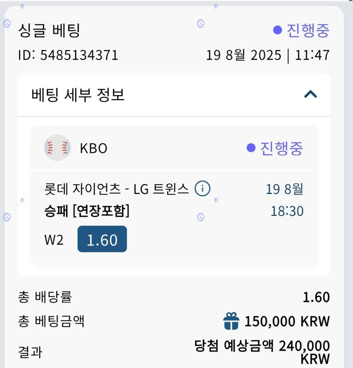Image resolution: width=353 pixels, height=368 pixels.
Task: Click the top 진행중 status label
Action: (x=308, y=30)
